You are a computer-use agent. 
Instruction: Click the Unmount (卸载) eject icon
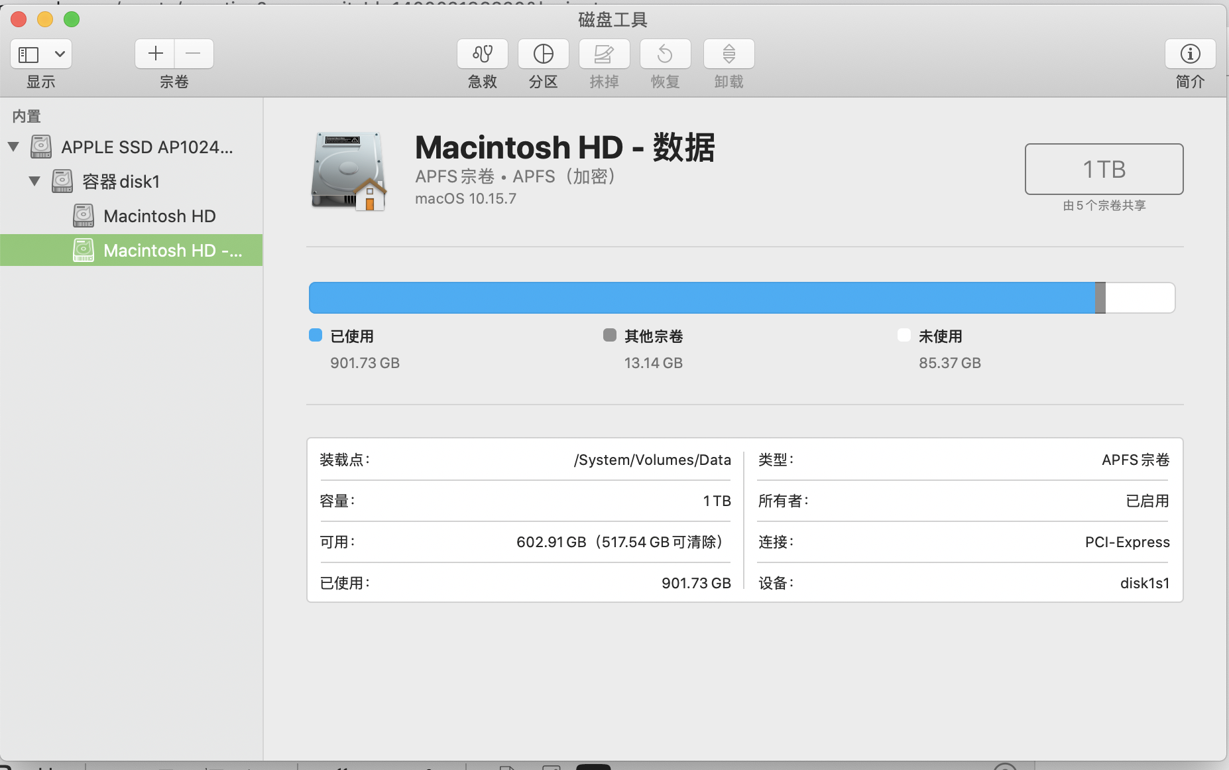coord(729,54)
